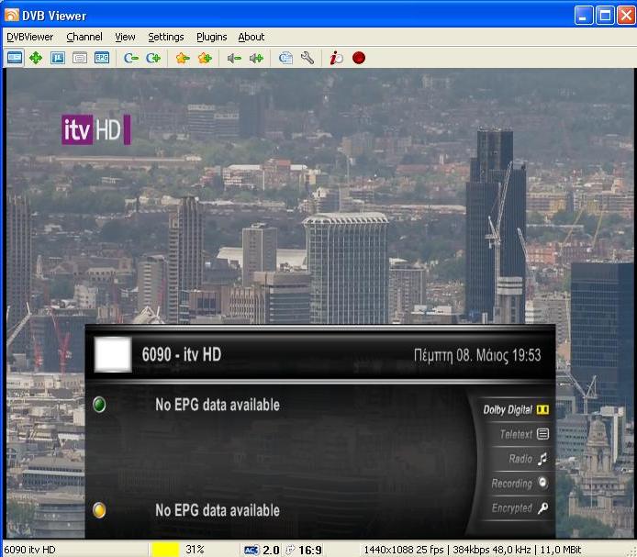Click the '6090 - itv HD' OSD title

[x=182, y=355]
